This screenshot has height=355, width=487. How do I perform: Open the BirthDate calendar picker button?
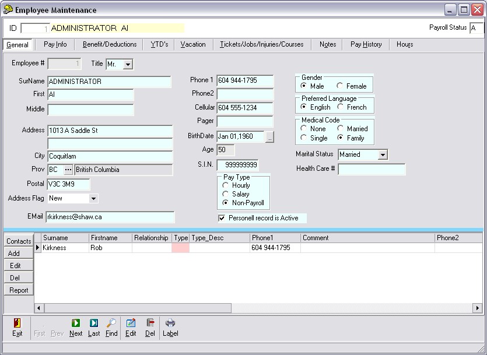pyautogui.click(x=269, y=137)
